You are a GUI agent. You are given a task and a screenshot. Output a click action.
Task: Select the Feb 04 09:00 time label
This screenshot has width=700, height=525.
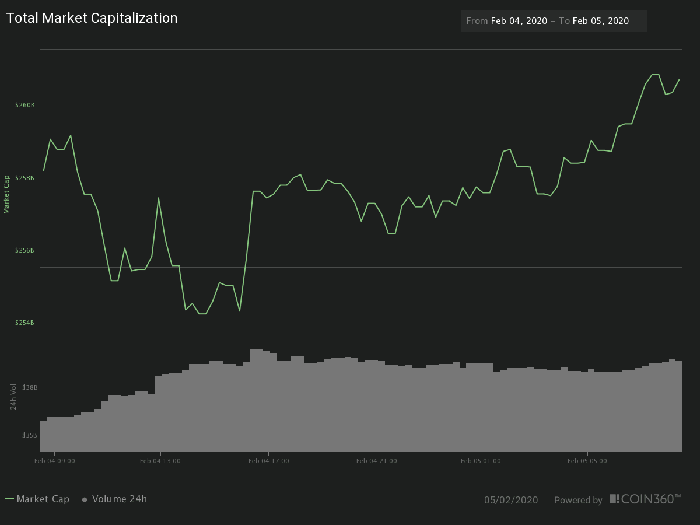pyautogui.click(x=54, y=461)
